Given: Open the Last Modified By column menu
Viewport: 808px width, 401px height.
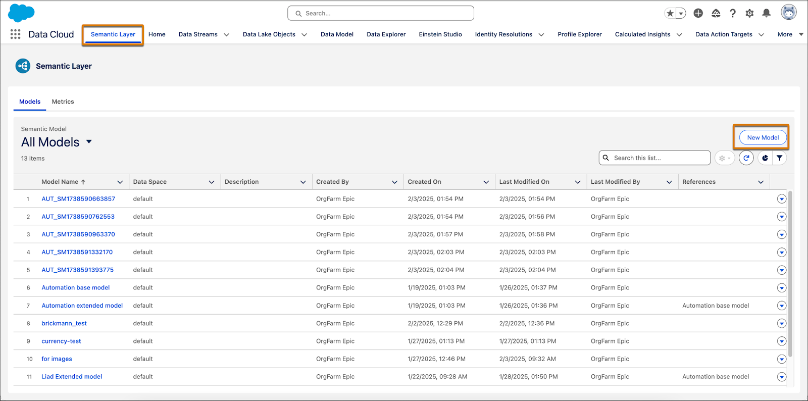Looking at the screenshot, I should click(669, 182).
